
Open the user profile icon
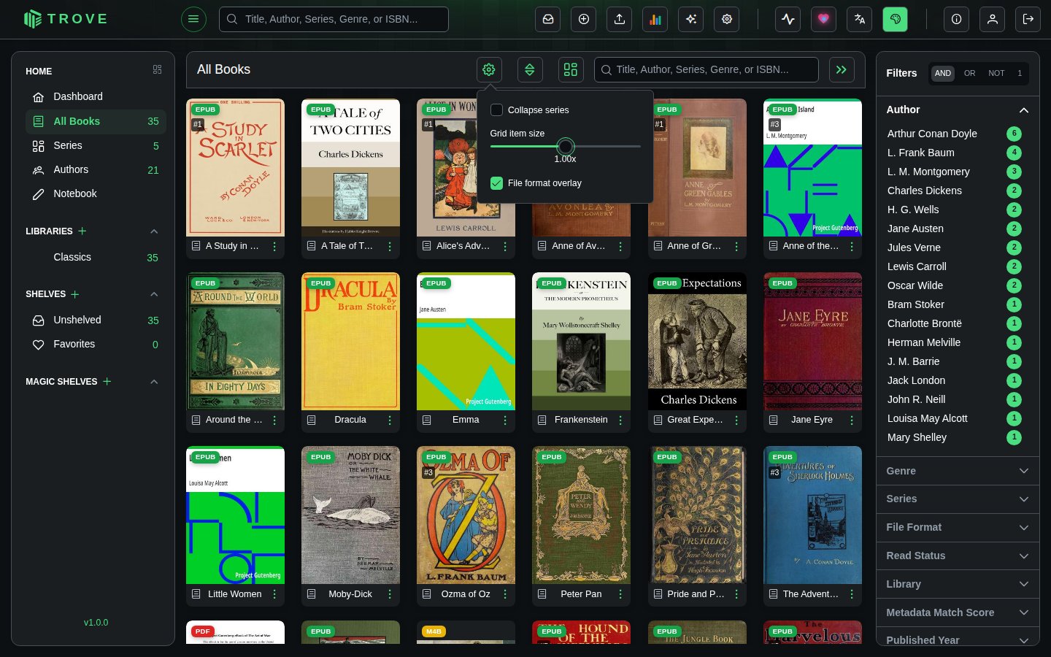[x=993, y=19]
